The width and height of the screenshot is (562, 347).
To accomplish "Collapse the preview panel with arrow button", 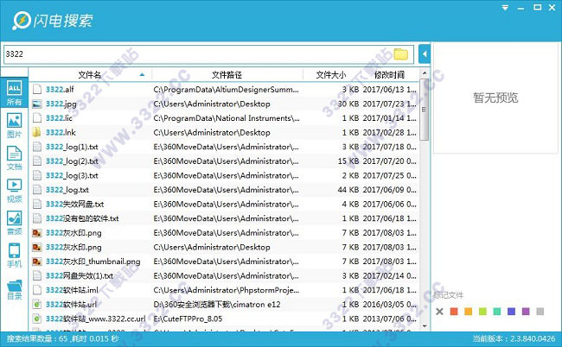I will pyautogui.click(x=425, y=54).
